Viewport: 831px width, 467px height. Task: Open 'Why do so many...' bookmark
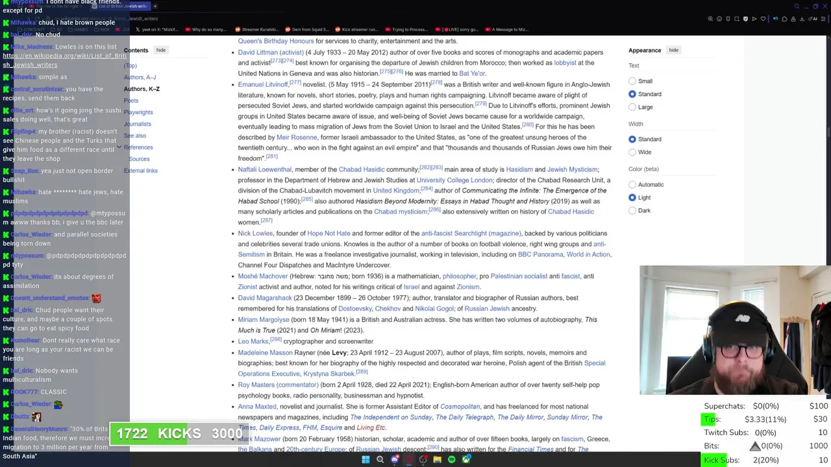click(x=206, y=29)
